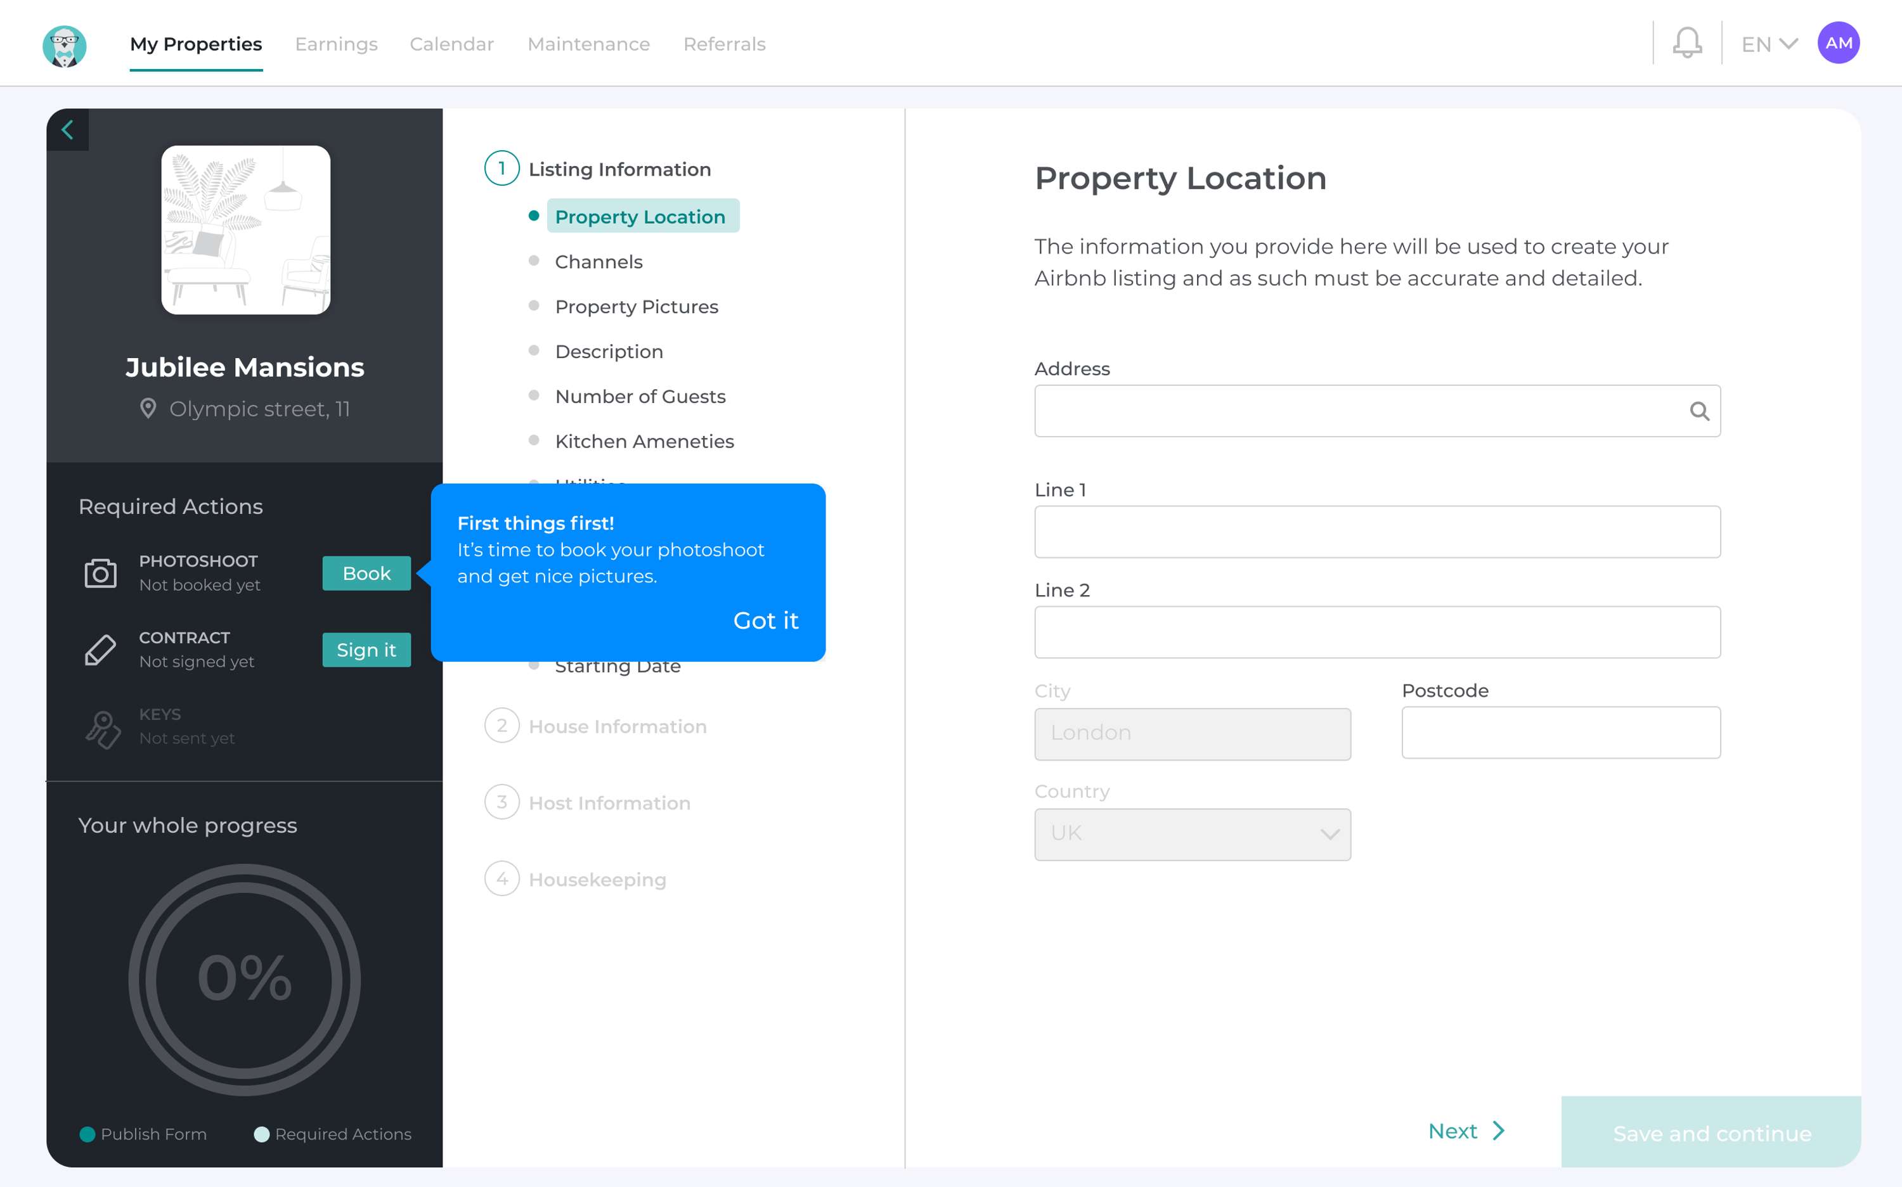Image resolution: width=1902 pixels, height=1187 pixels.
Task: Click the Address search magnifier icon
Action: pyautogui.click(x=1698, y=411)
